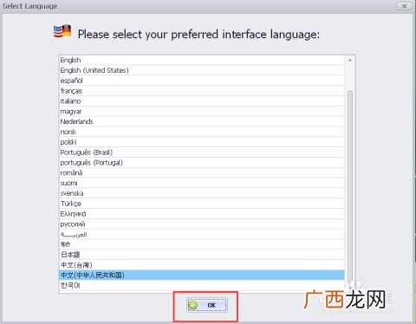Select Nederlands language row
The image size is (416, 324).
(x=202, y=121)
